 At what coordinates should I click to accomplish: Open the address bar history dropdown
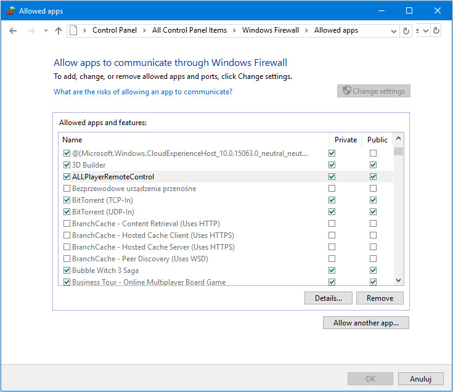[x=393, y=31]
